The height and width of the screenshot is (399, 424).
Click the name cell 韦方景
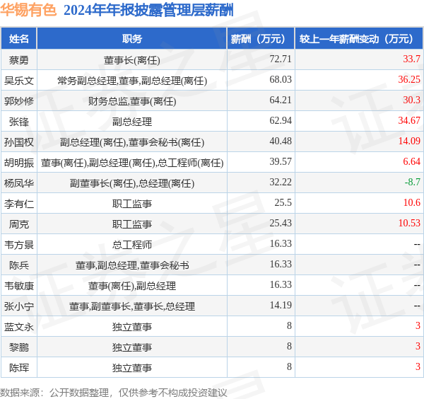[18, 245]
